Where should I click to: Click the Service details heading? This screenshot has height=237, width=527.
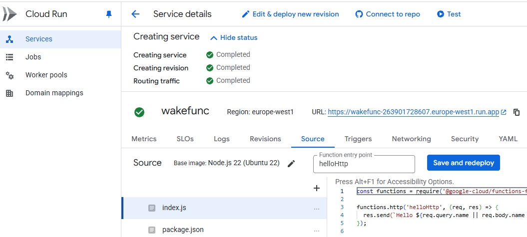tap(182, 14)
